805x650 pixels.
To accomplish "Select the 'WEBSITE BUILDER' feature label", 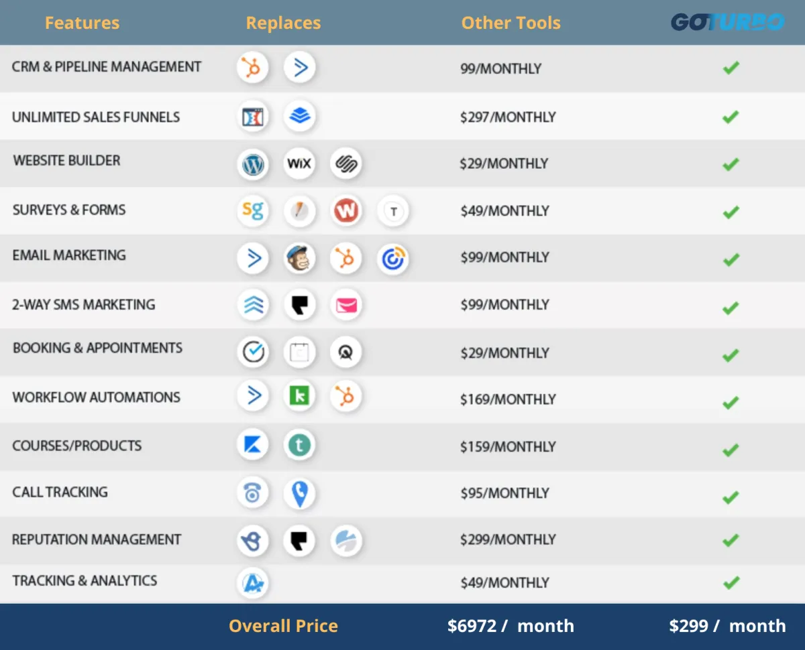I will pyautogui.click(x=67, y=161).
